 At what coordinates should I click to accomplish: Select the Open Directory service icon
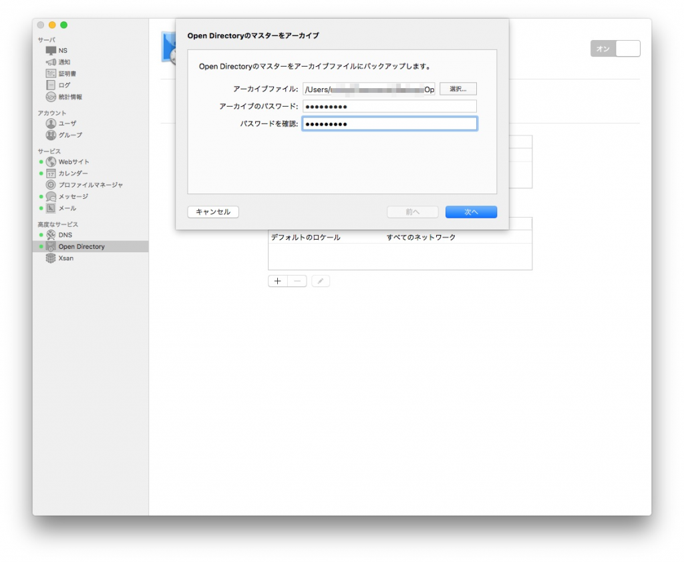(x=51, y=247)
